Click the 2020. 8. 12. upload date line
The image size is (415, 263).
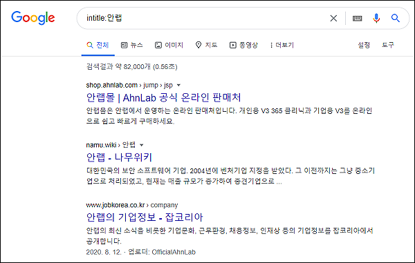pos(141,252)
